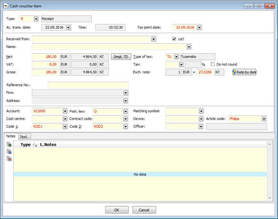278x219 pixels.
Task: Select the Notes tab
Action: 11,136
